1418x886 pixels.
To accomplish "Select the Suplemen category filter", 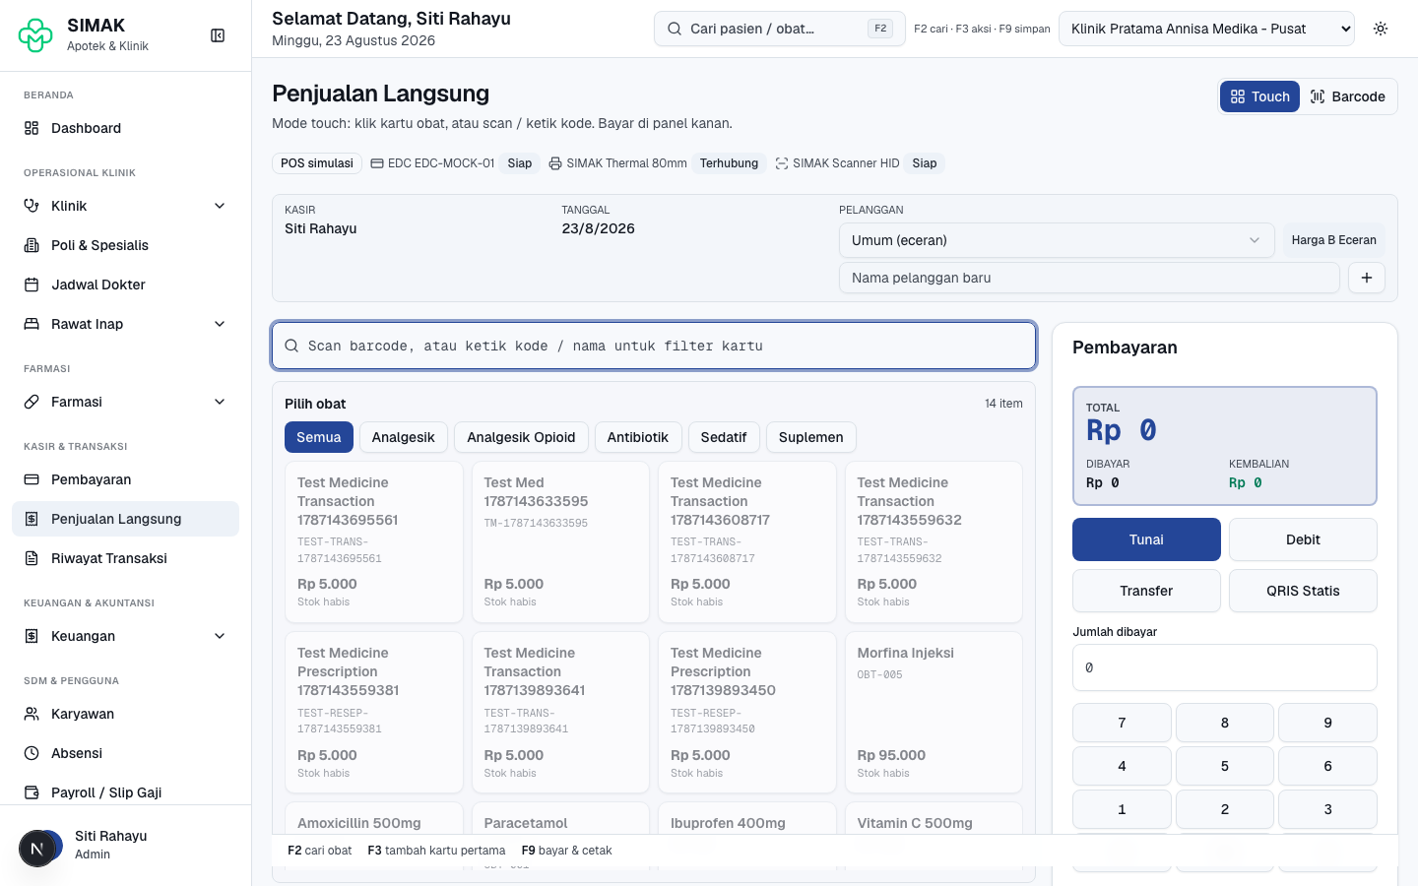I will click(810, 437).
